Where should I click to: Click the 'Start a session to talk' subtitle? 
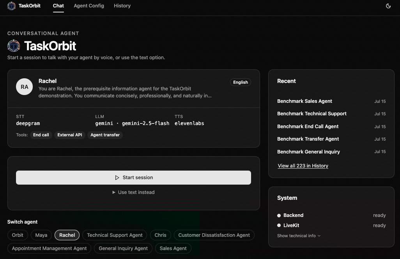coord(86,58)
